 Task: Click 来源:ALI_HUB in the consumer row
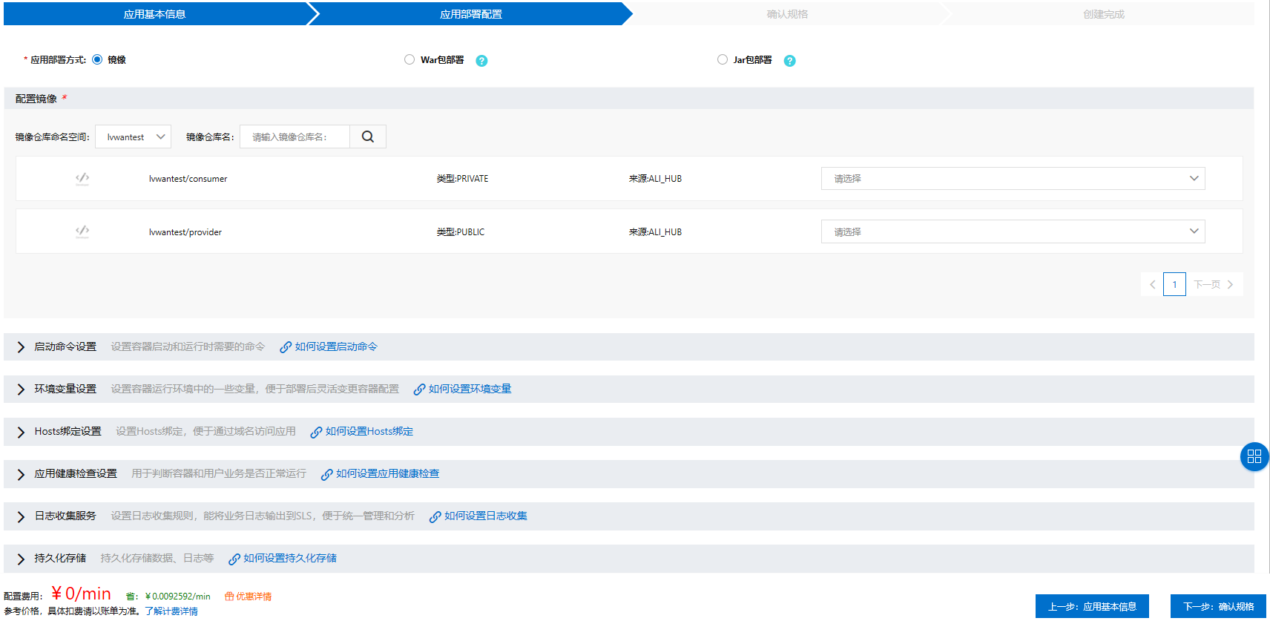point(655,179)
